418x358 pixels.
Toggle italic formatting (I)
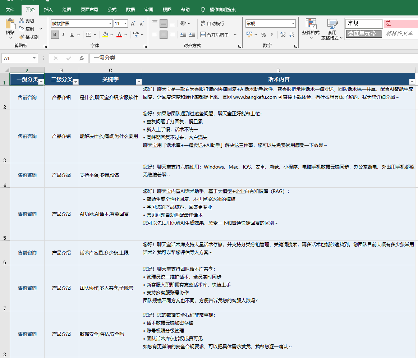(64, 35)
